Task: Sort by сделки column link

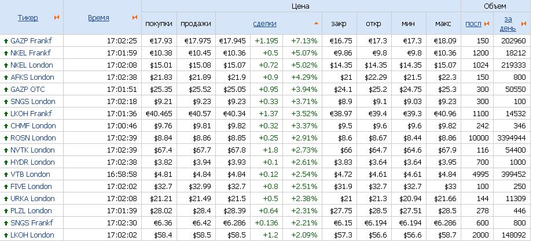Action: (264, 24)
